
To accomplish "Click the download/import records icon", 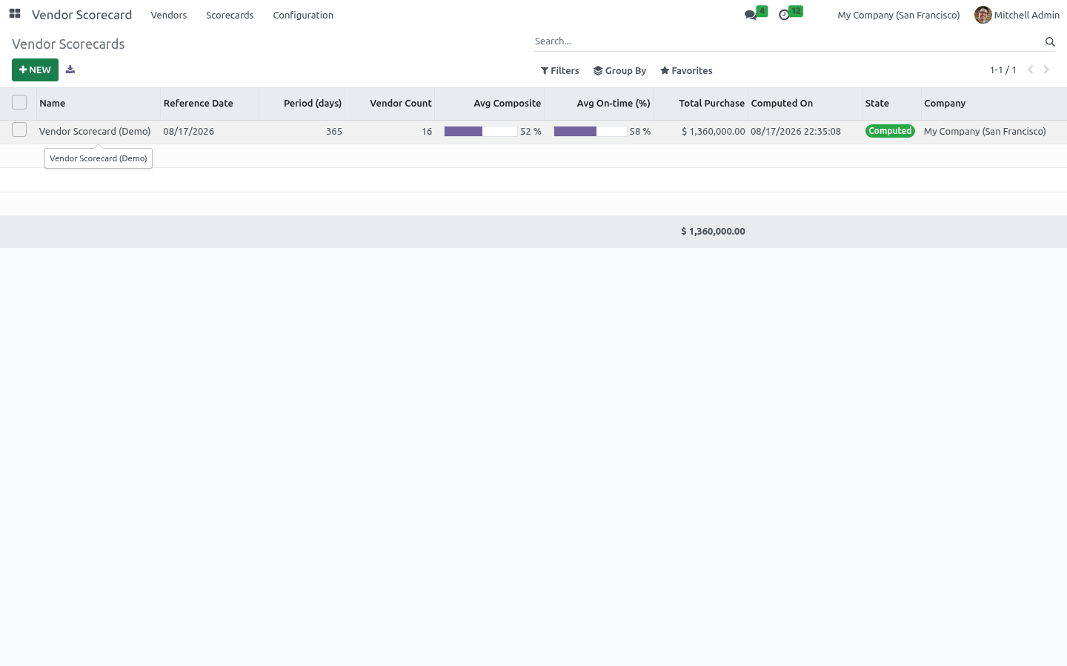I will point(70,70).
